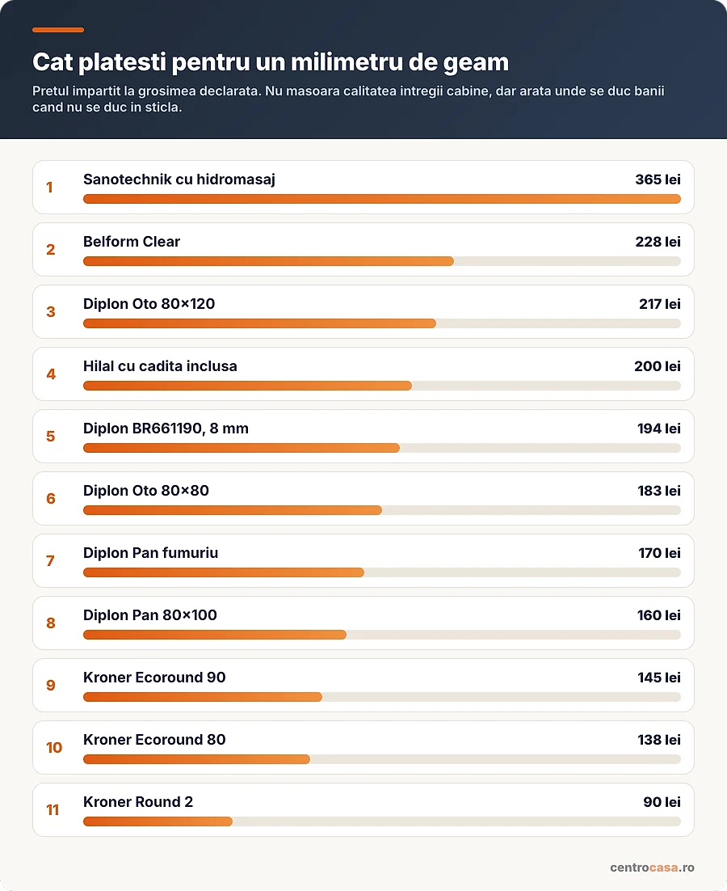
Task: Click the Sanotechnik cu hidromasaj label
Action: (x=179, y=179)
